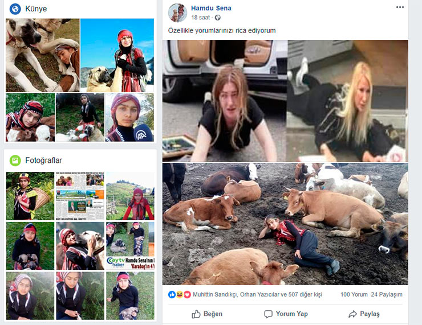Click the public audience globe icon
422x325 pixels.
click(218, 18)
